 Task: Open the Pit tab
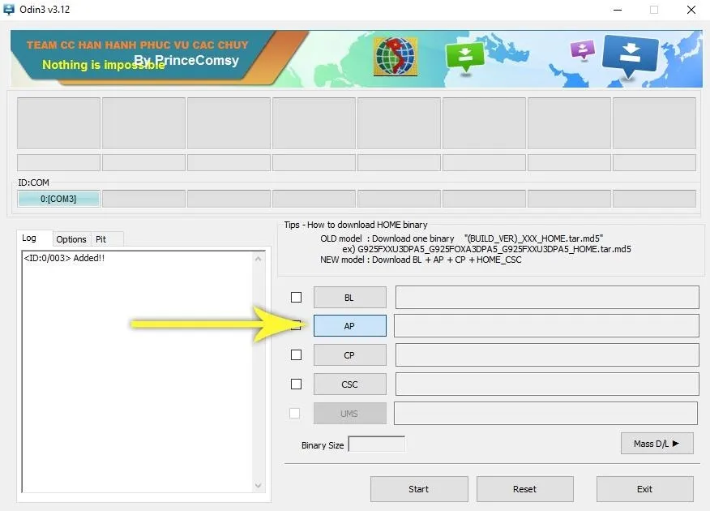101,239
